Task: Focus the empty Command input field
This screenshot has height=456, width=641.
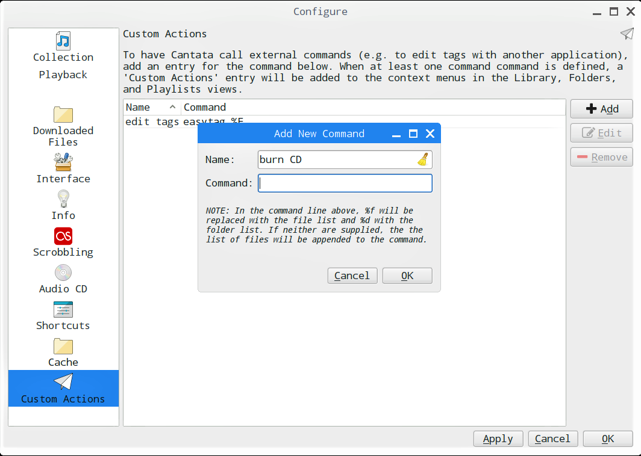Action: pos(345,183)
